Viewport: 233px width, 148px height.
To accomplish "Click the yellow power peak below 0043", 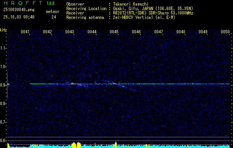I will click(x=76, y=145).
